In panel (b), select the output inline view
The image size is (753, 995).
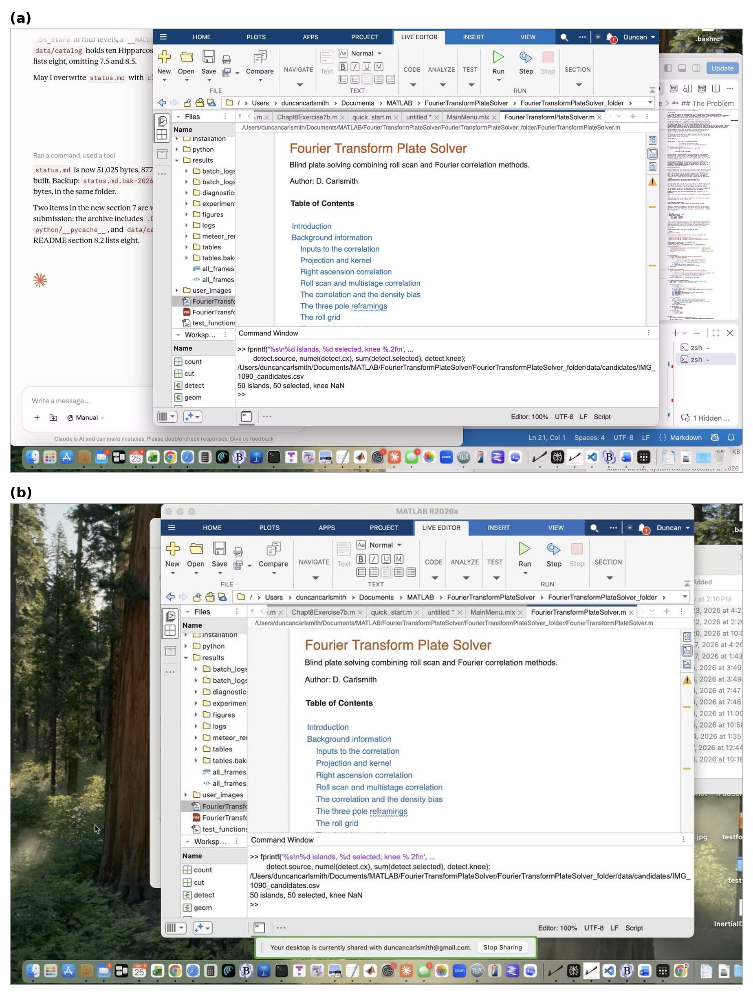(x=687, y=650)
